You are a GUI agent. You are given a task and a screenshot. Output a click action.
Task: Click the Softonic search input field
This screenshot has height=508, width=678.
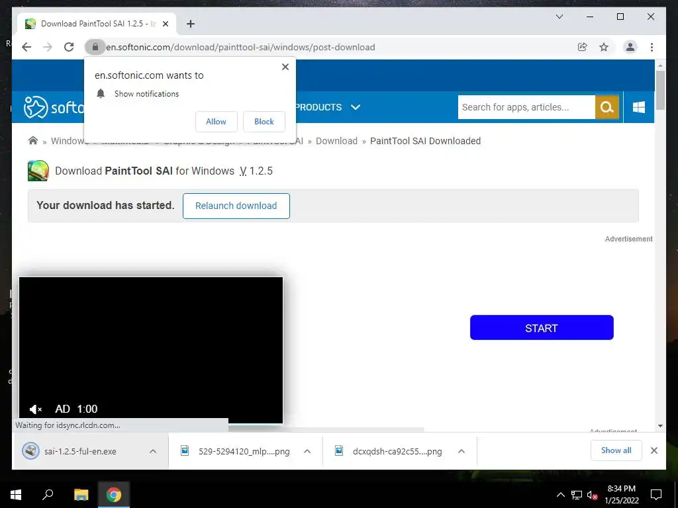point(526,107)
